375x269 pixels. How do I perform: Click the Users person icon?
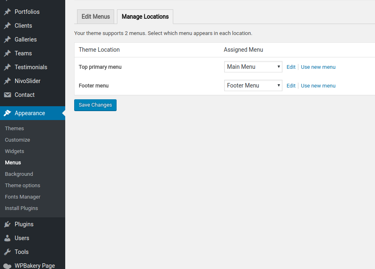coord(7,238)
